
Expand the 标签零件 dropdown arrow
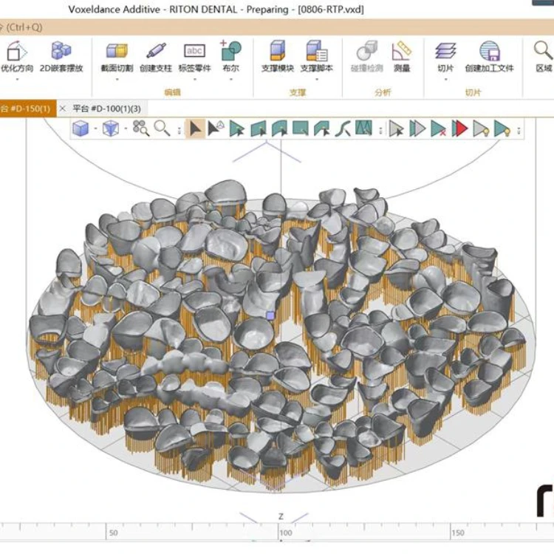(195, 79)
